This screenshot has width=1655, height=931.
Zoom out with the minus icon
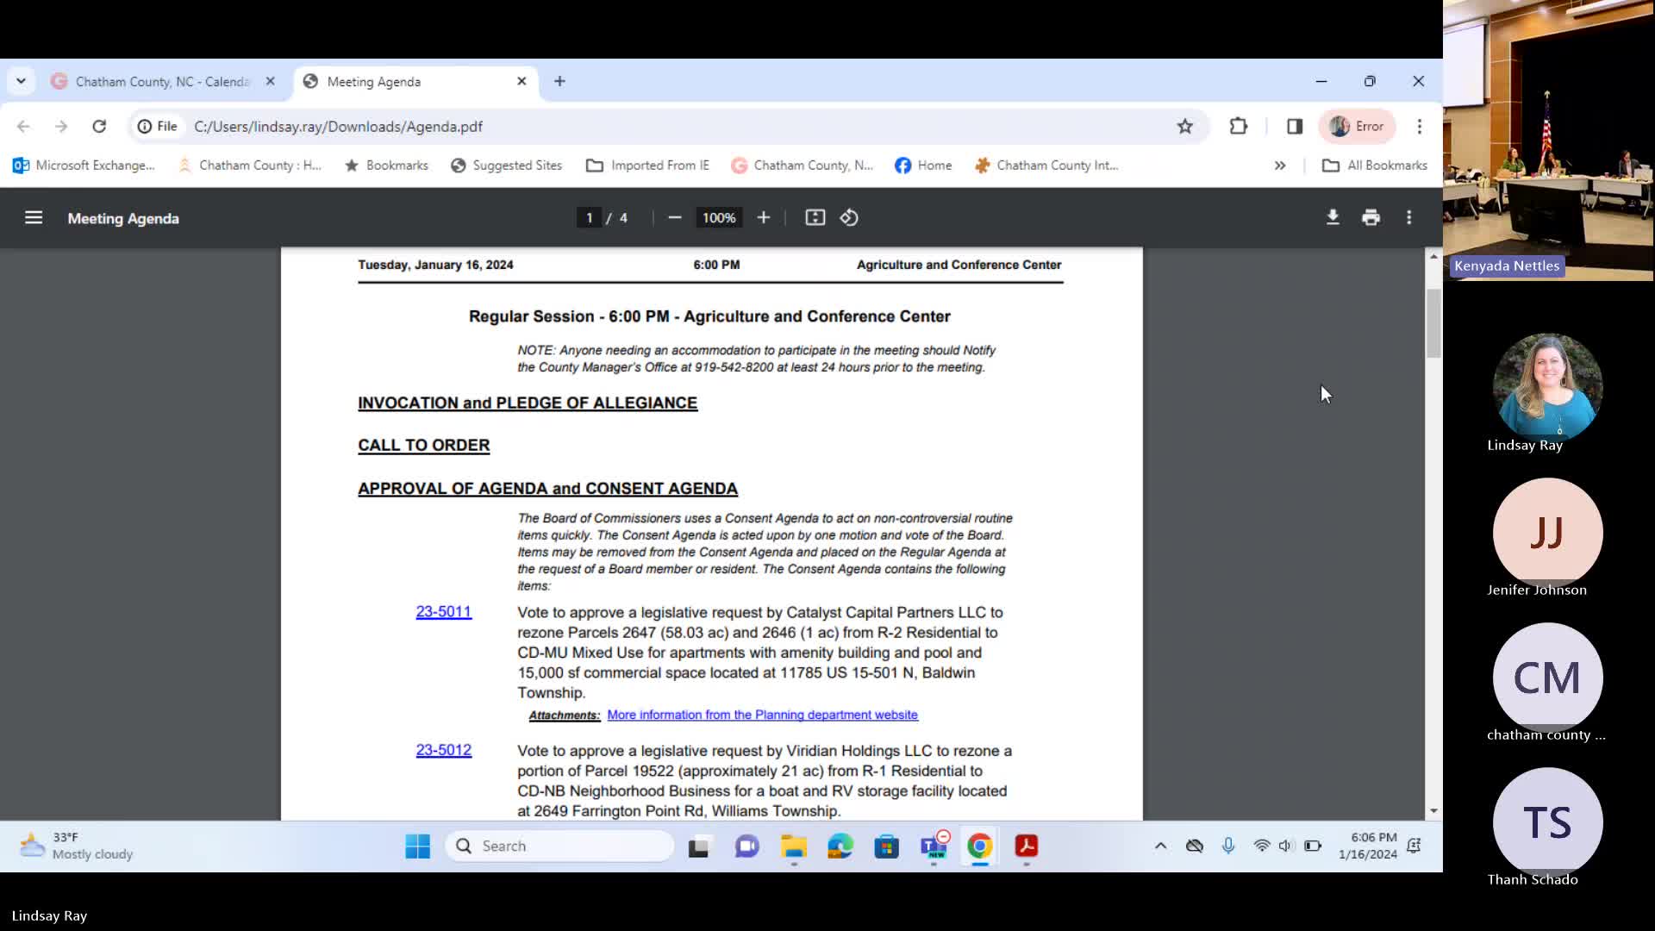click(x=675, y=218)
